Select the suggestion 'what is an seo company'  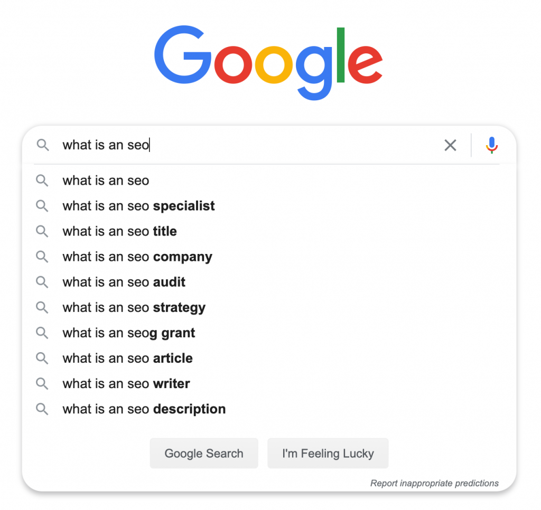[x=266, y=257]
